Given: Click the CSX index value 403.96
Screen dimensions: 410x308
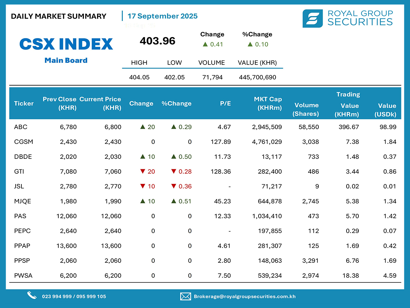Looking at the screenshot, I should pos(157,41).
